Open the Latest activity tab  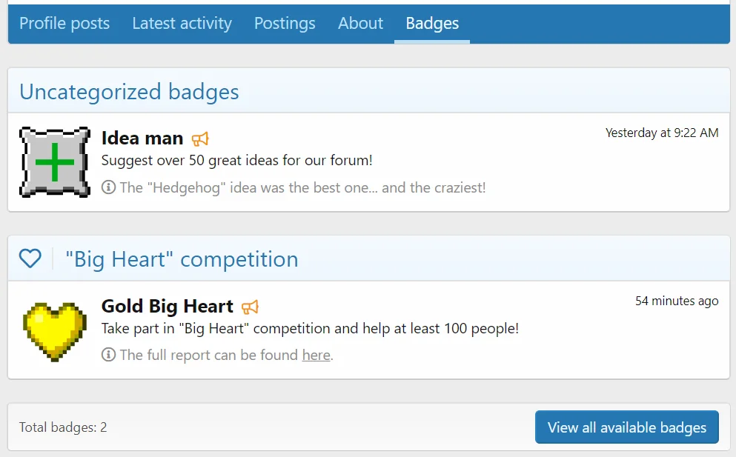pos(182,24)
